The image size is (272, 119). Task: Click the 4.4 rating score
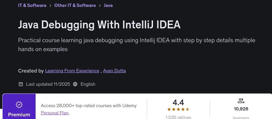click(x=178, y=103)
